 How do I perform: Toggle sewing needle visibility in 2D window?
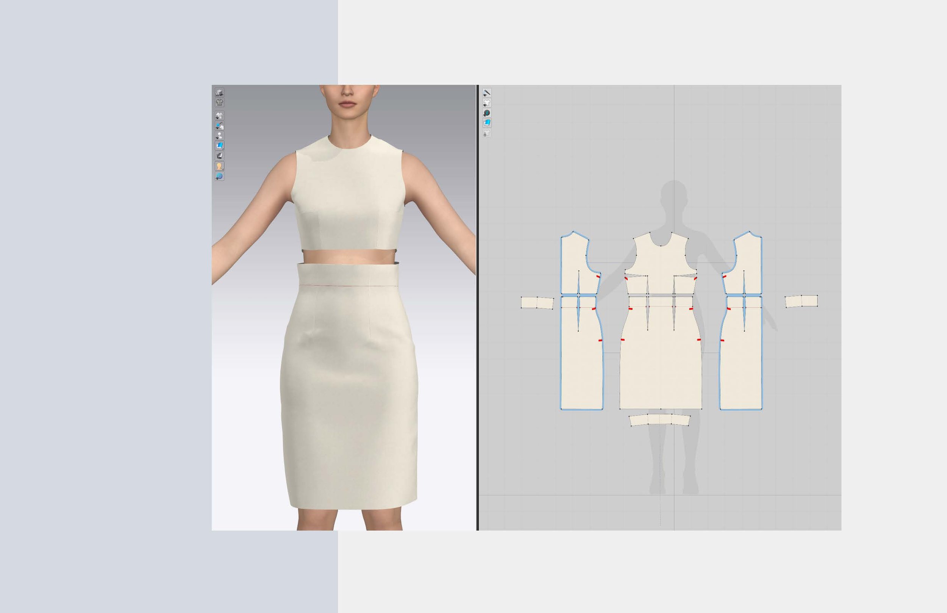487,92
